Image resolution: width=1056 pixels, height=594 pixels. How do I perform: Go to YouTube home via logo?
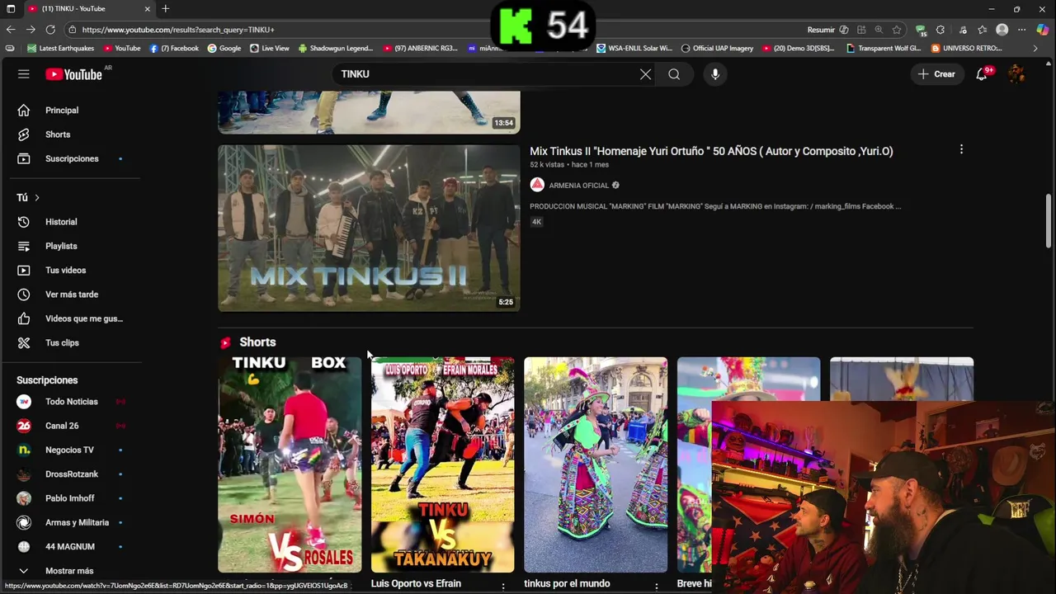(73, 74)
